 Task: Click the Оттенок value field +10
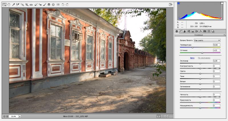(217, 50)
